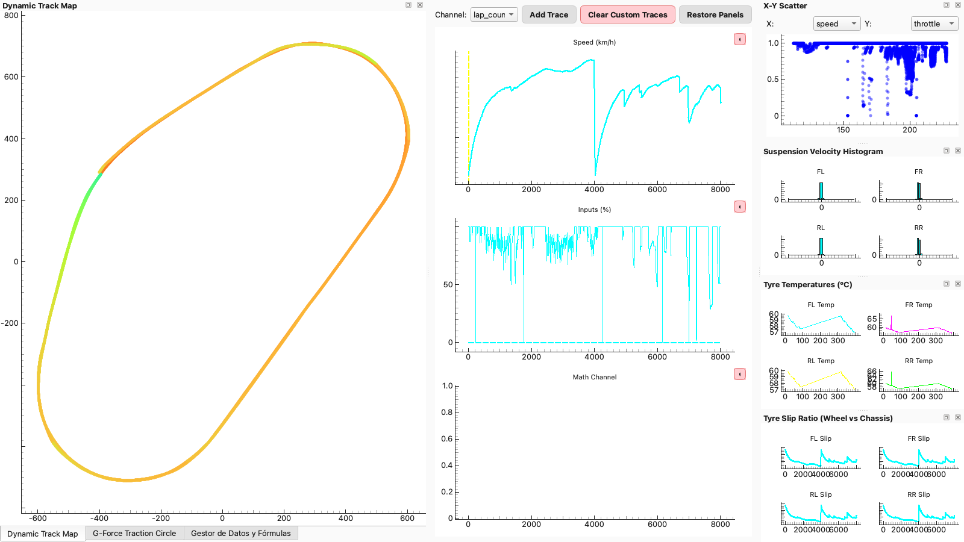Close the Dynamic Track Map panel
Screen dimensions: 964x542
pos(420,5)
